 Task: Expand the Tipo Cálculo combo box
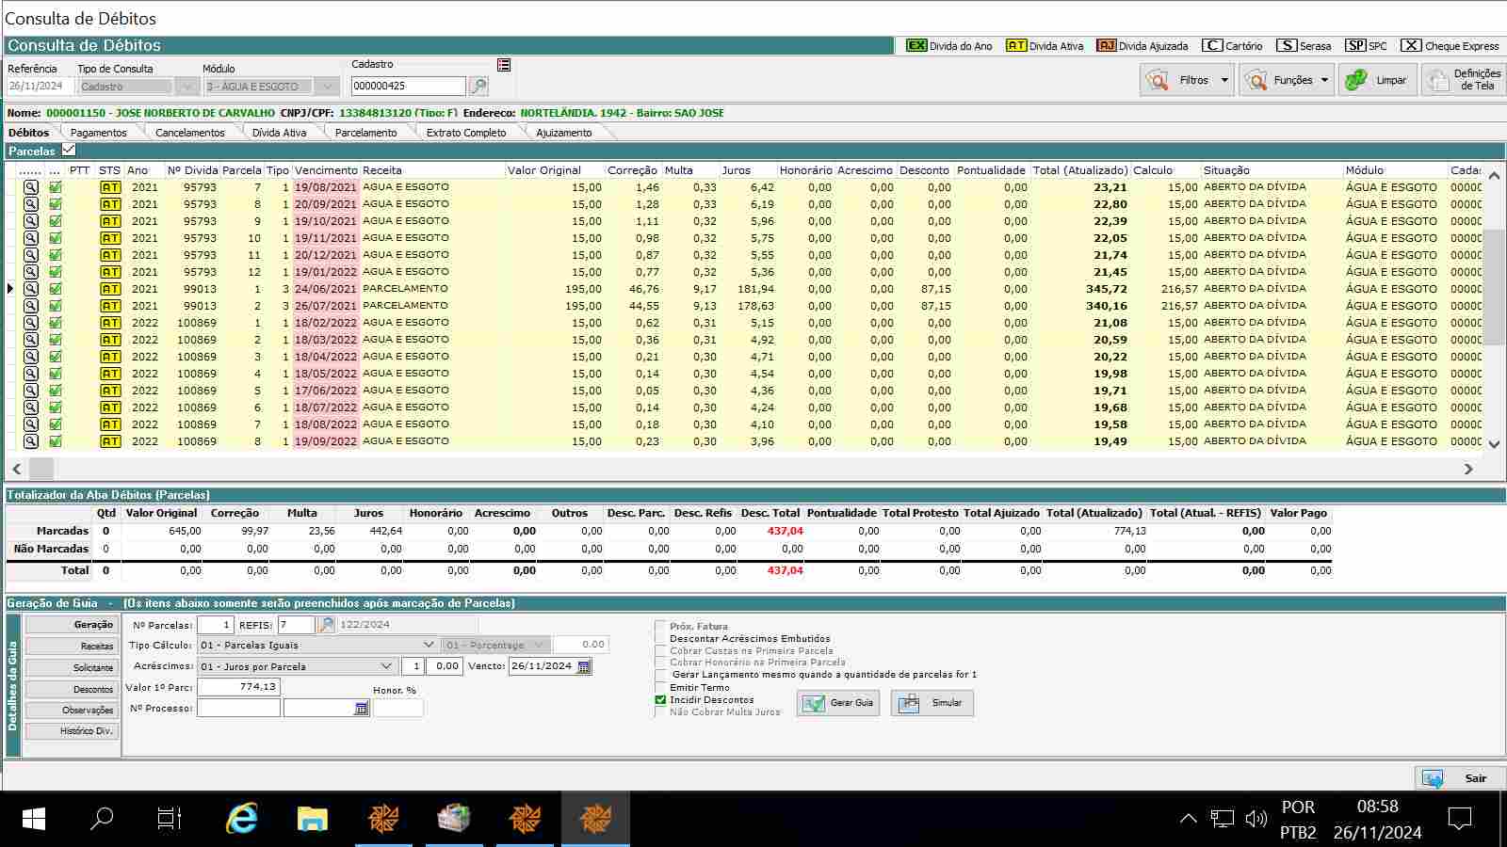click(x=429, y=645)
